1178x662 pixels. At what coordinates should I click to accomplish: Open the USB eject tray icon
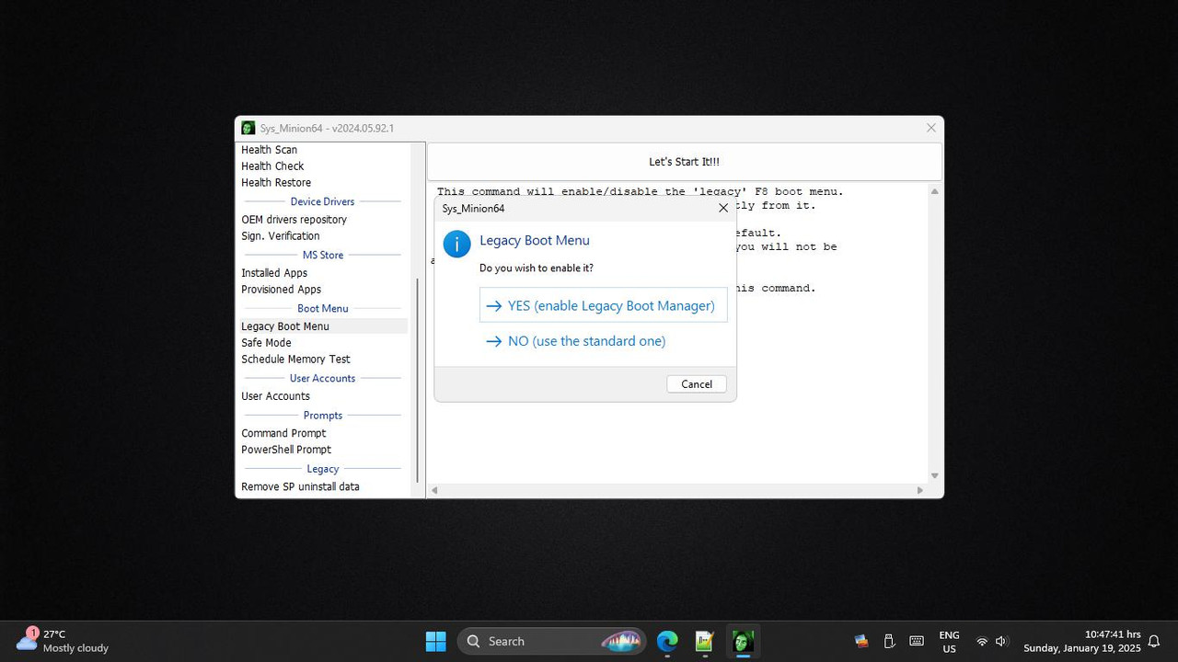tap(889, 641)
